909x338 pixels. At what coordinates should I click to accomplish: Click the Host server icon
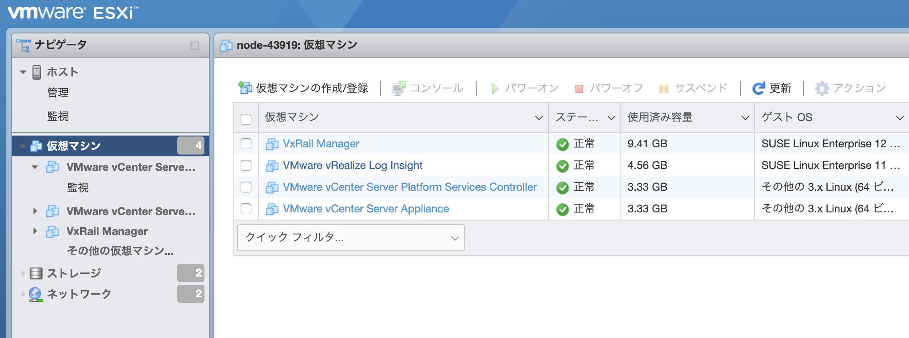37,72
